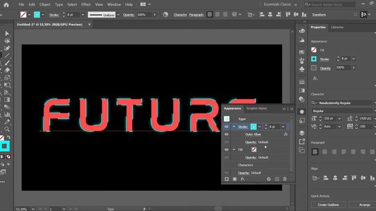
Task: Open Properties panel fx effects icon
Action: (x=315, y=78)
